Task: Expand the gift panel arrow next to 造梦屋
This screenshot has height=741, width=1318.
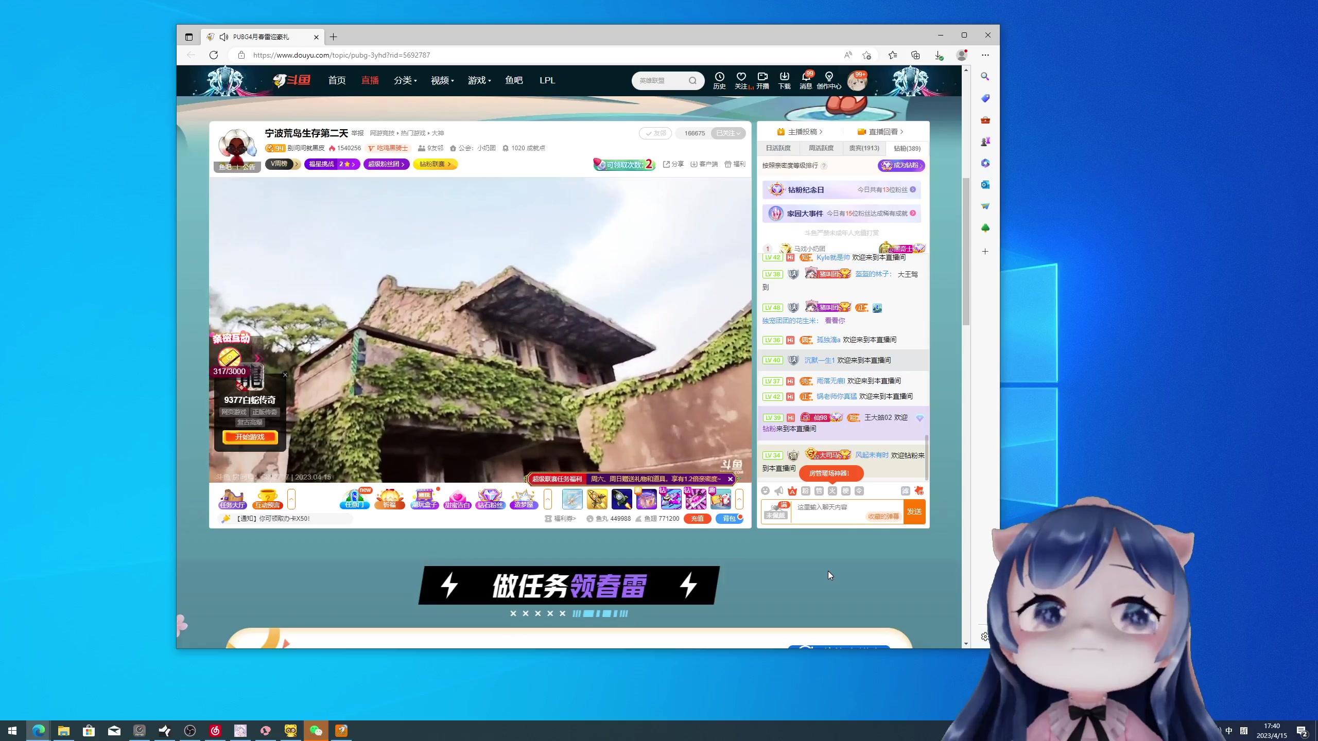Action: (548, 498)
